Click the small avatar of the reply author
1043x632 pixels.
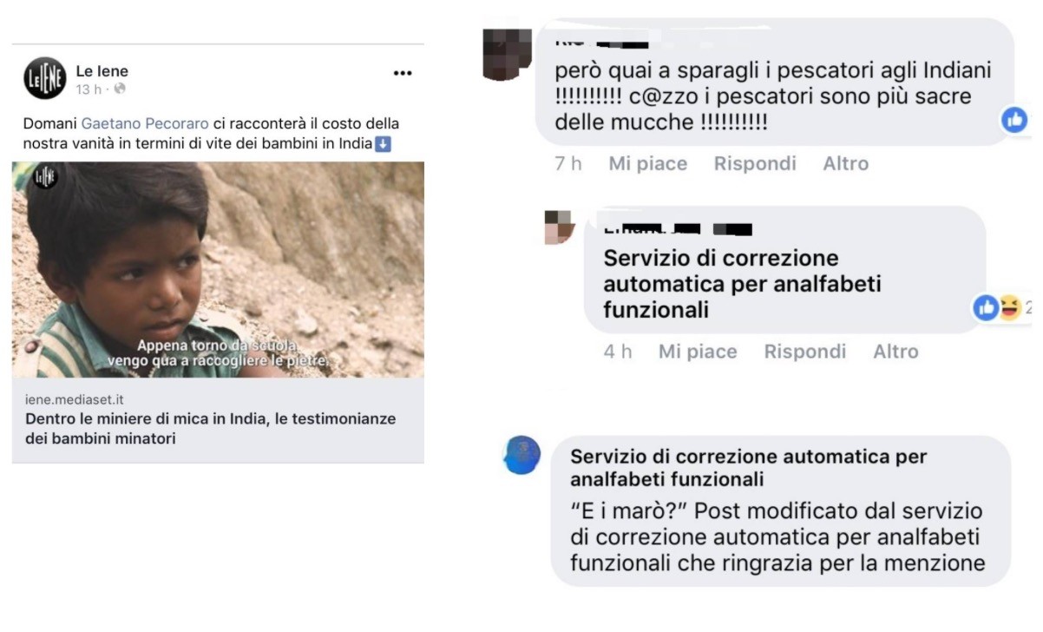[x=560, y=227]
